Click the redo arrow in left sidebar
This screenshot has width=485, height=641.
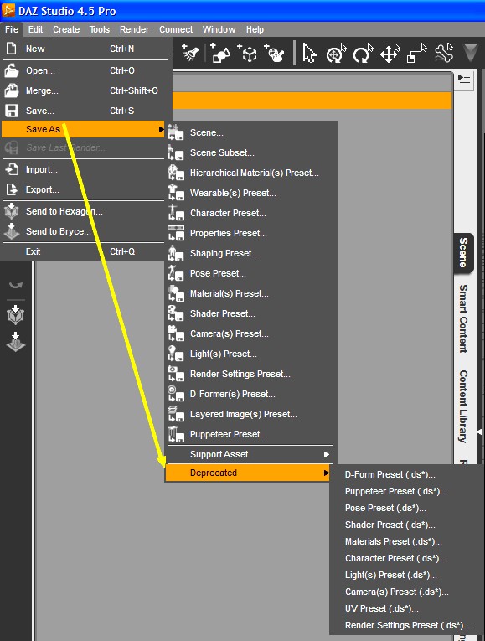[x=16, y=285]
